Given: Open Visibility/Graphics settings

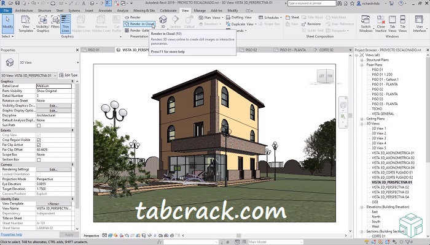Looking at the screenshot, I should click(x=42, y=24).
